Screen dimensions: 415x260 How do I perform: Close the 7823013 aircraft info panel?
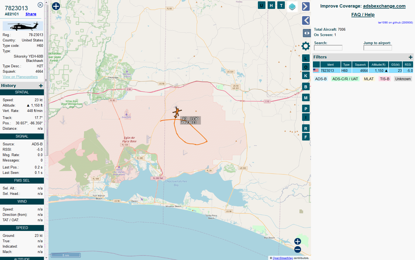tap(40, 5)
